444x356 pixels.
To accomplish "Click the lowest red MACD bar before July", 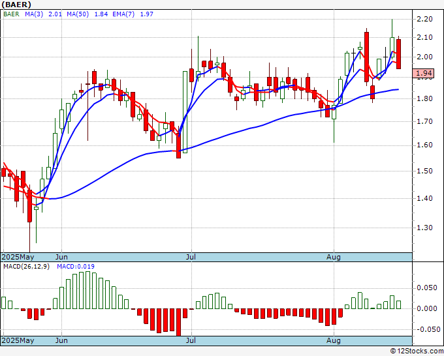I will [178, 322].
